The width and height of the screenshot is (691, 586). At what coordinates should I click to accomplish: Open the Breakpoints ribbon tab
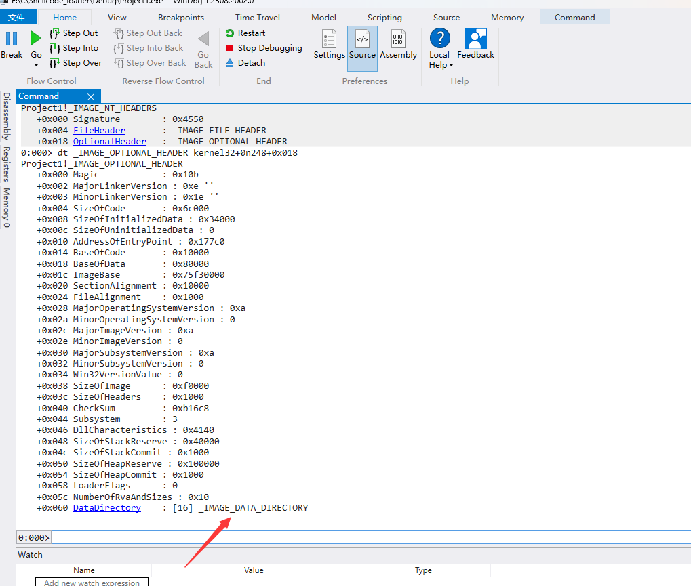coord(181,18)
